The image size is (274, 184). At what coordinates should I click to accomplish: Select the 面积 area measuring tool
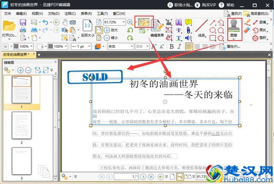(260, 38)
